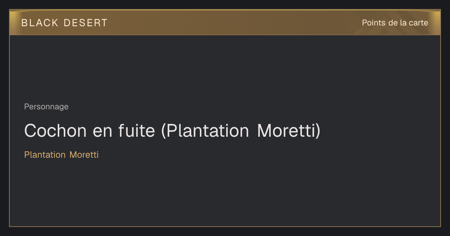The image size is (450, 236).
Task: Click the gold header banner background
Action: (x=225, y=22)
